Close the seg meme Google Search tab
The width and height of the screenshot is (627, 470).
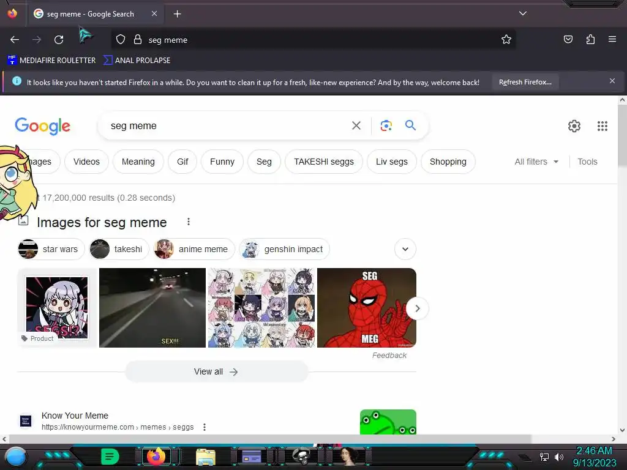coord(154,13)
